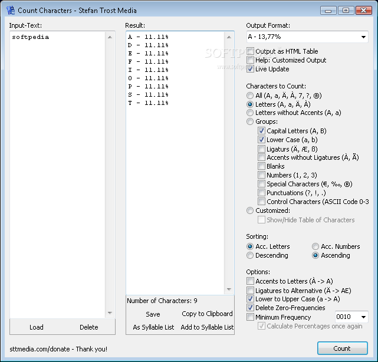Sort by Acc. Letters radio
This screenshot has height=362, width=378.
point(250,246)
